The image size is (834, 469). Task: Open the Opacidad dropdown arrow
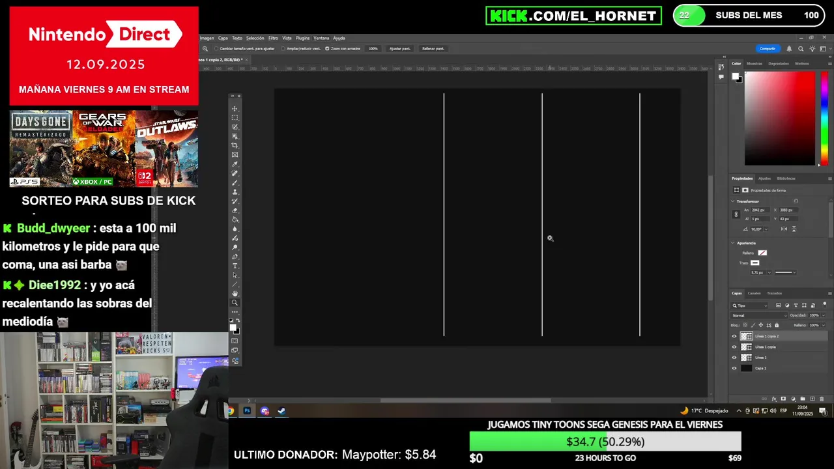[x=823, y=315]
